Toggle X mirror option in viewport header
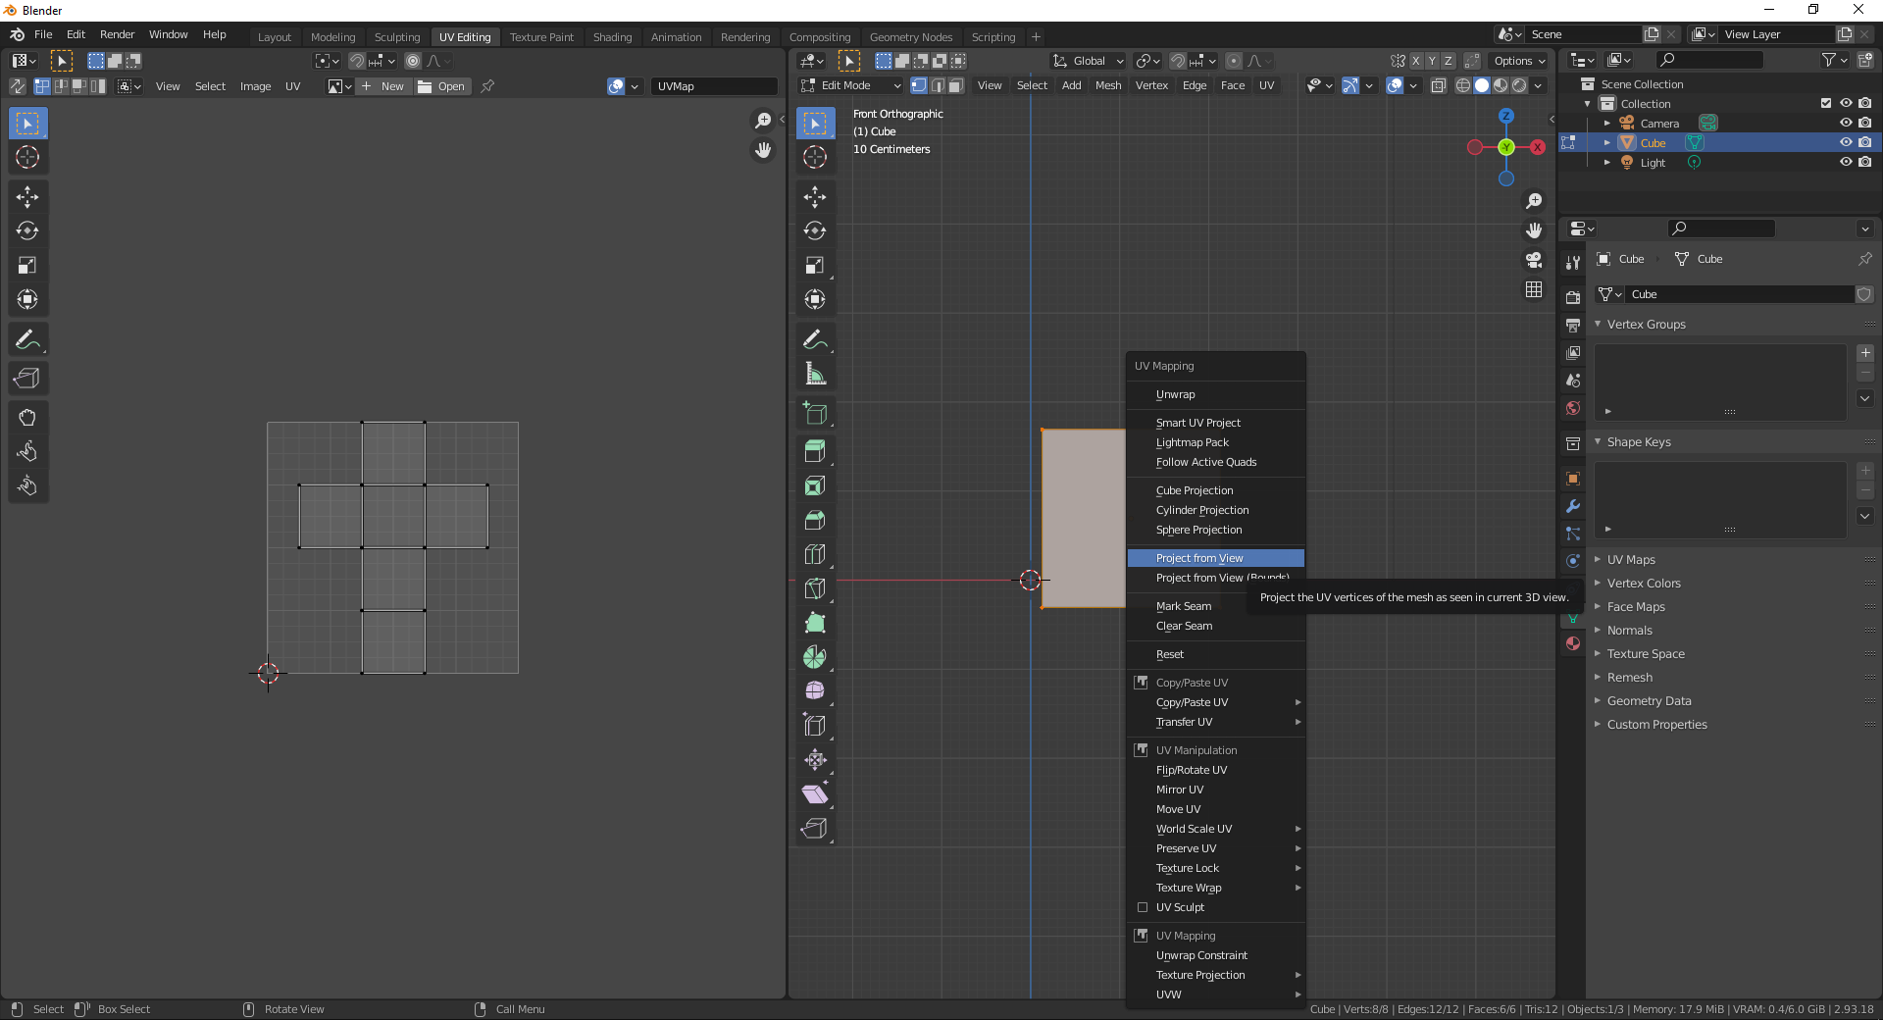1883x1020 pixels. coord(1415,61)
